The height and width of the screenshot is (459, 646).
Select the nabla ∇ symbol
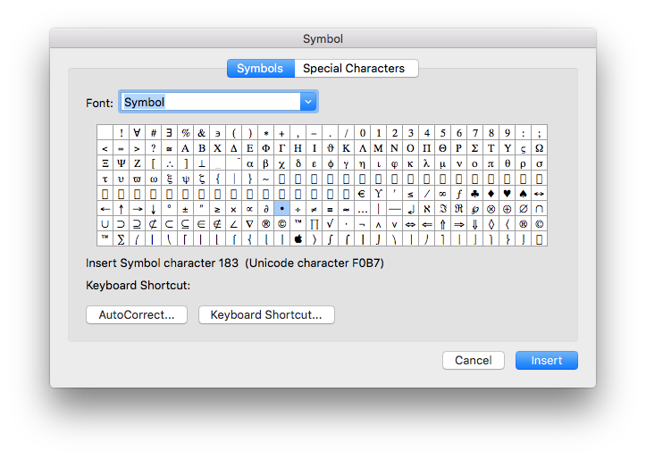[249, 224]
